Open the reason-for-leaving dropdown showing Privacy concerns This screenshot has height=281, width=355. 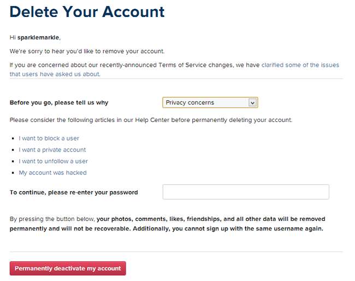205,102
